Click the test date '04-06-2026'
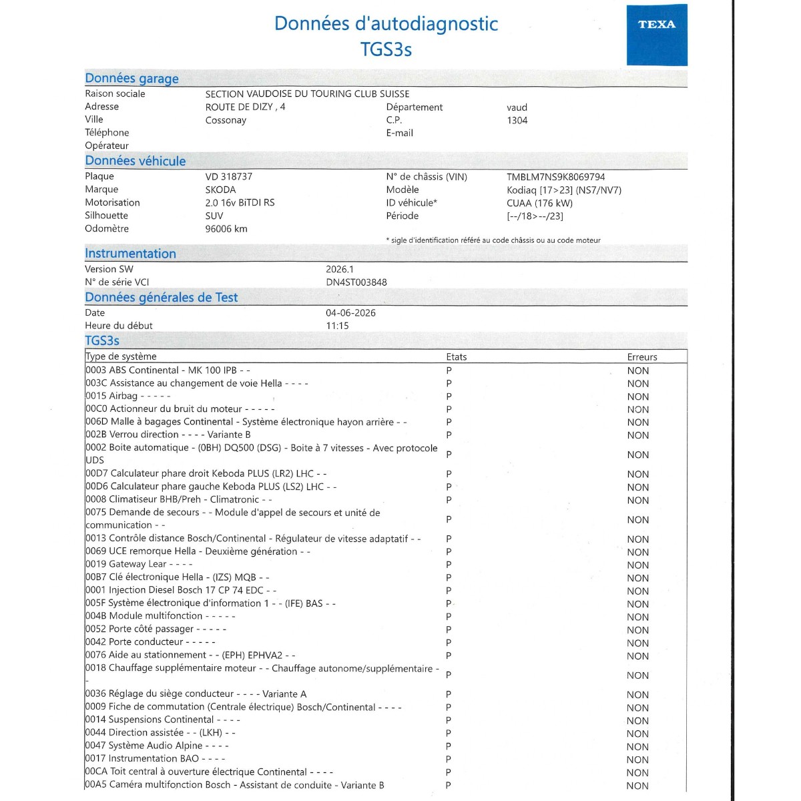801x801 pixels. tap(350, 312)
